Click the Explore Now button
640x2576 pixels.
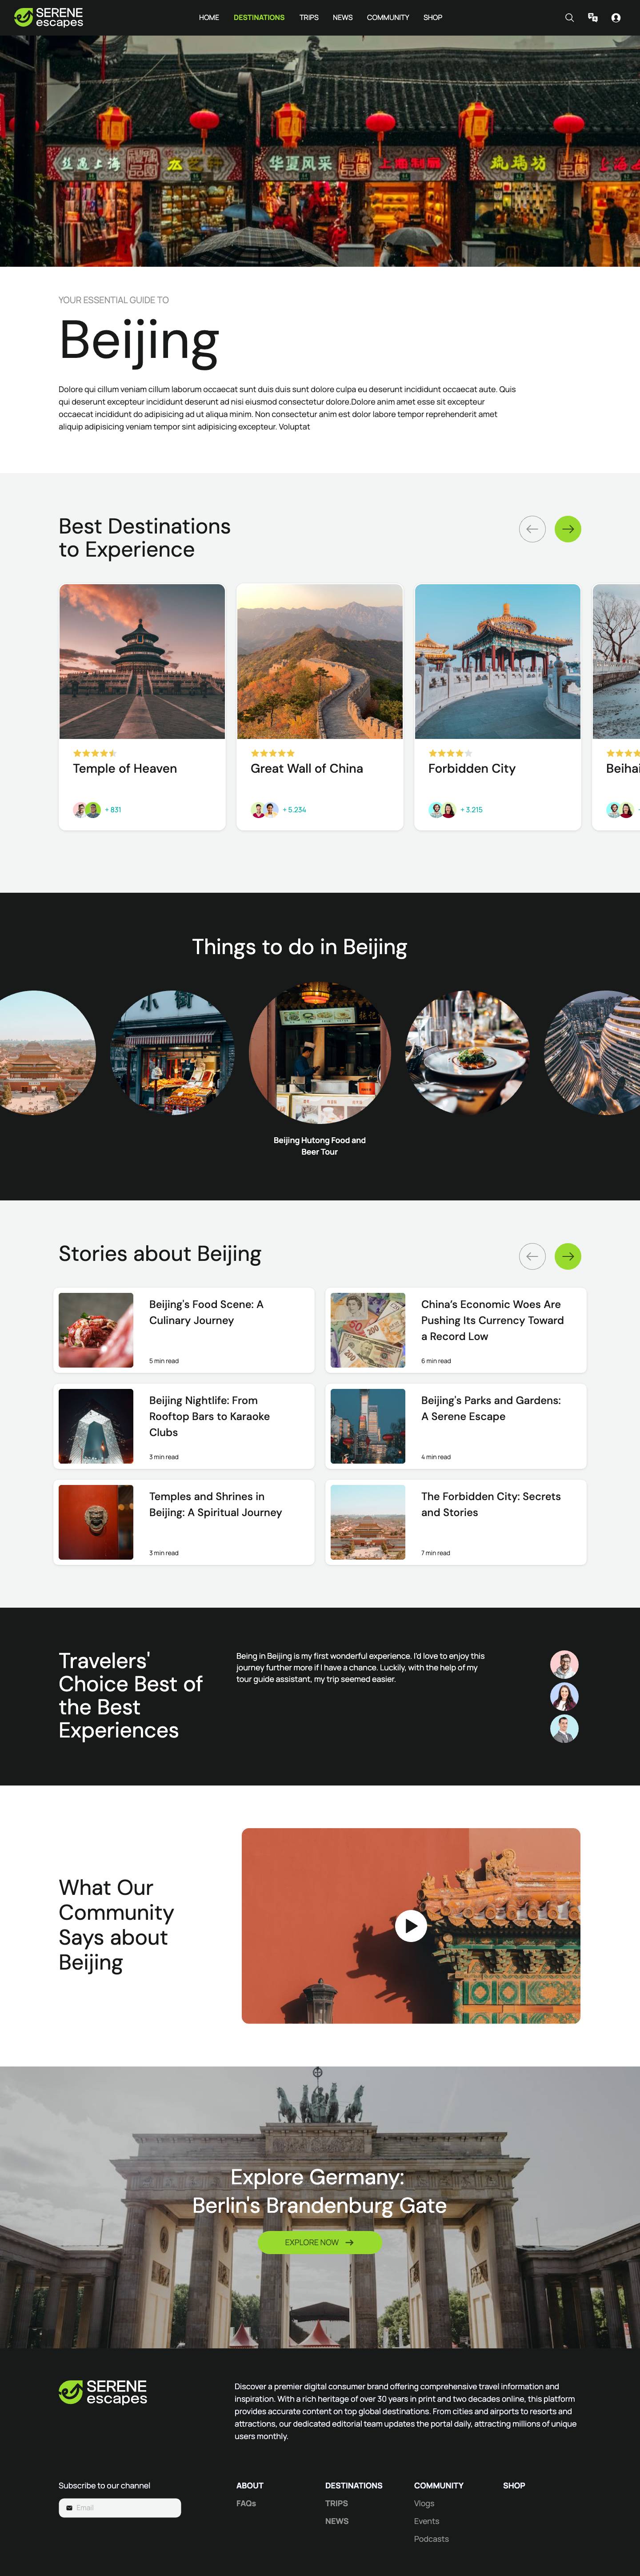pos(319,2242)
